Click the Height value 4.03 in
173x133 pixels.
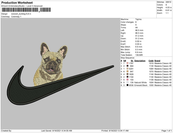169,7
